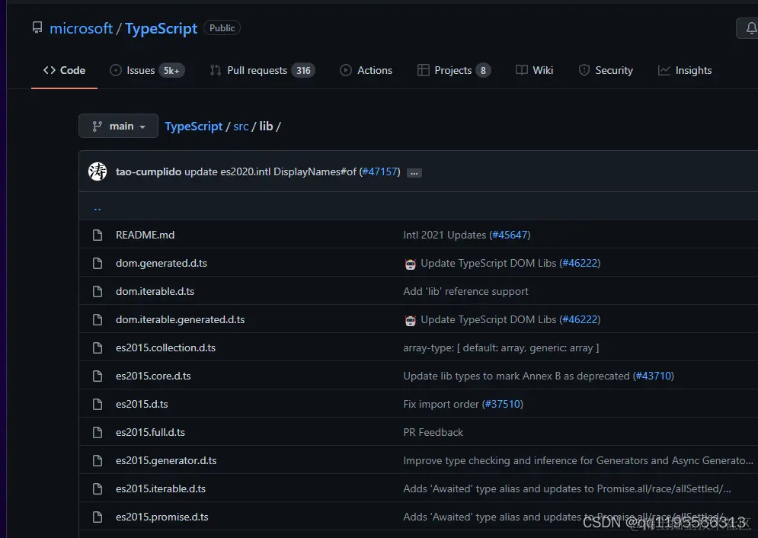Open the Security tab
Screen dimensions: 758x538
tap(606, 70)
